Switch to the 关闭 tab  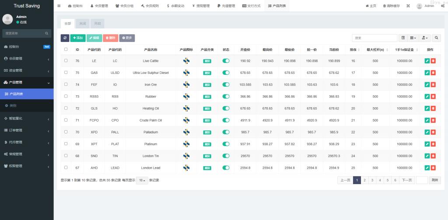pyautogui.click(x=83, y=24)
